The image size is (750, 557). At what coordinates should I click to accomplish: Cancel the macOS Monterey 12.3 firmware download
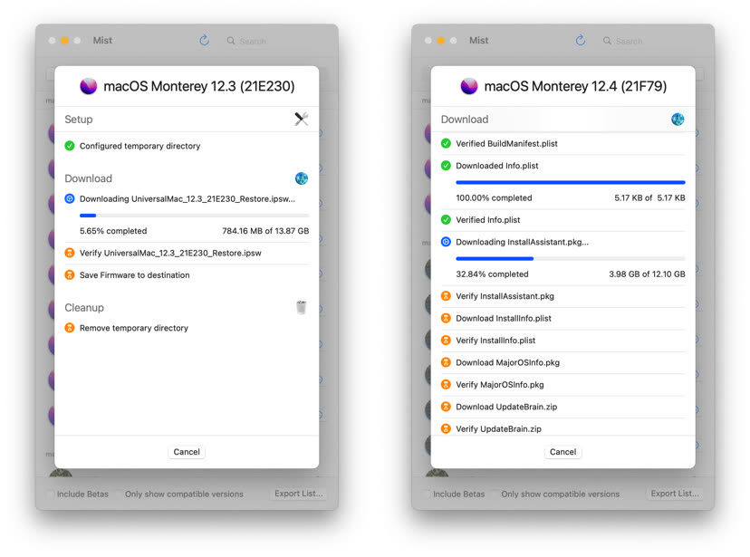click(x=187, y=452)
